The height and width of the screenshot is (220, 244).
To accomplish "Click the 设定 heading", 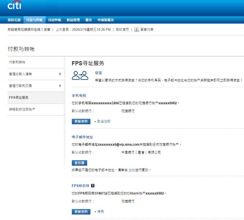I will coord(99,73).
